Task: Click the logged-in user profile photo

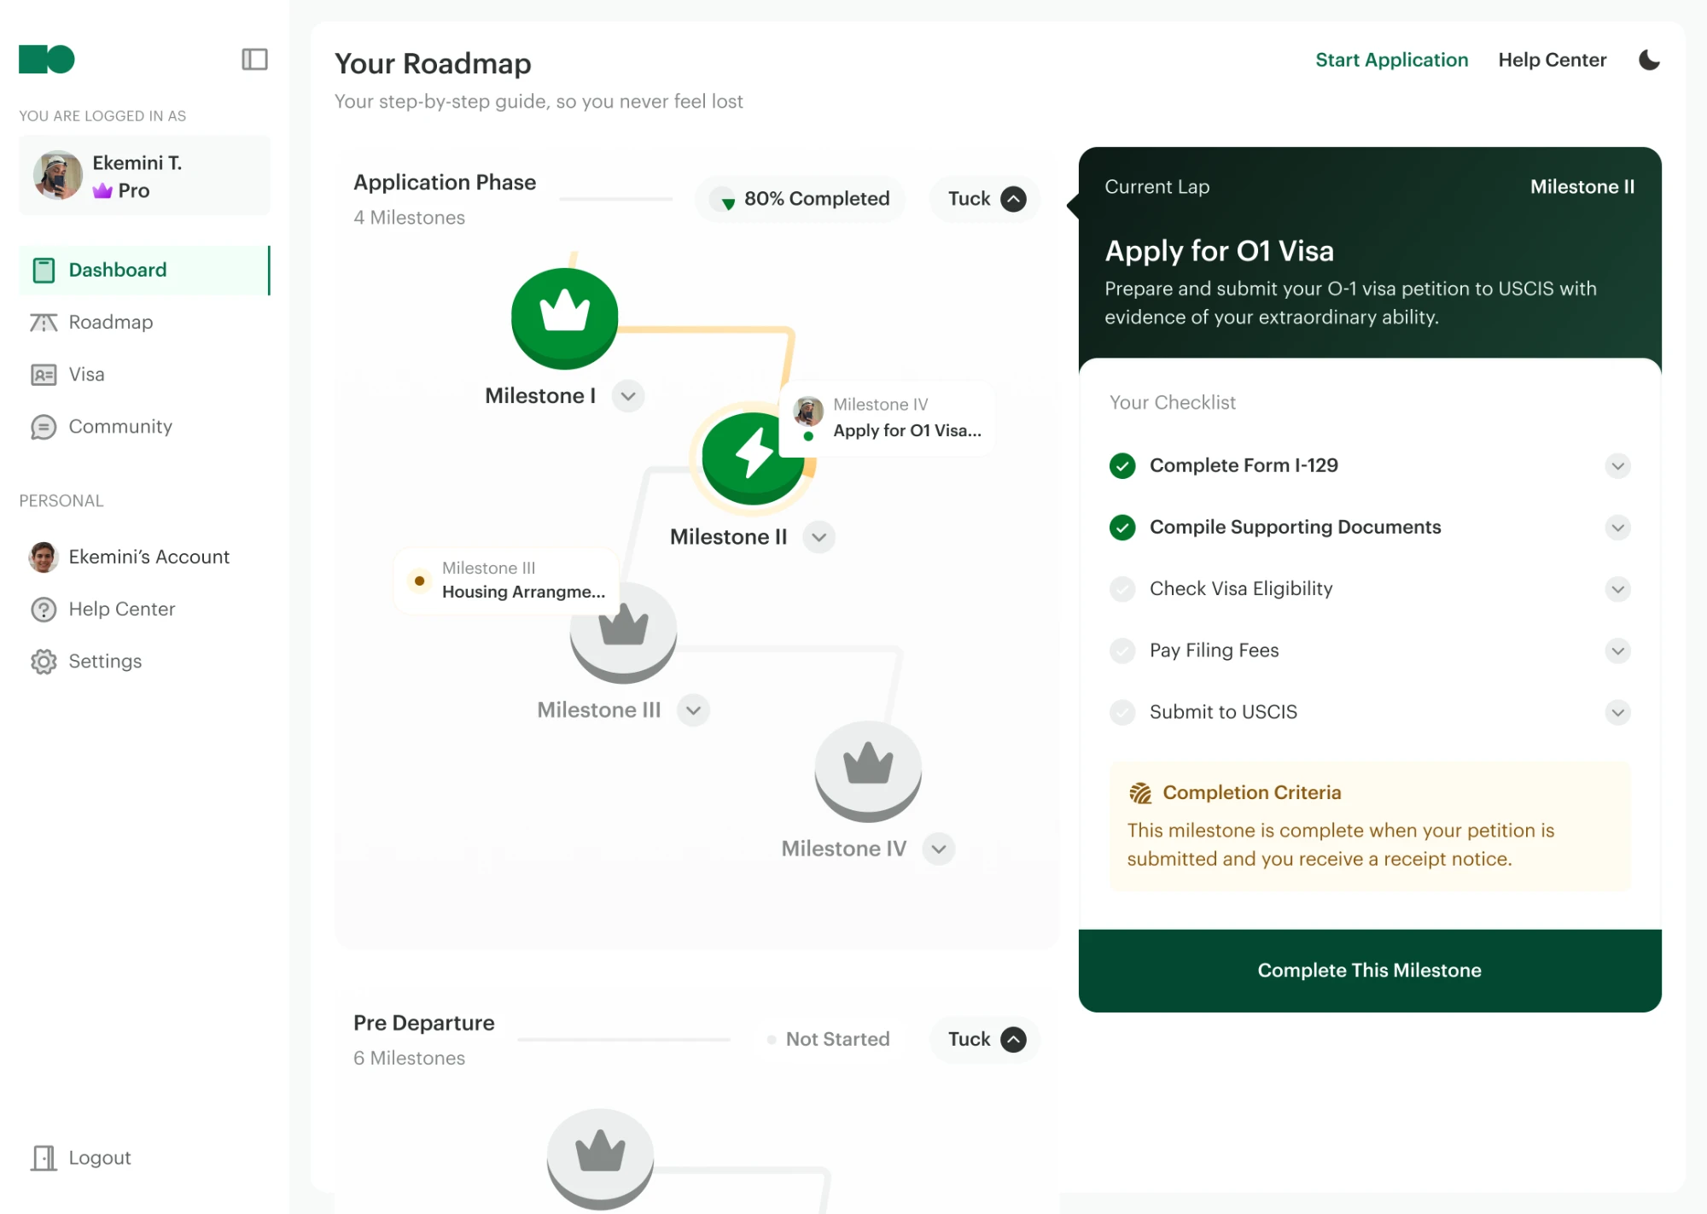Action: pos(58,175)
